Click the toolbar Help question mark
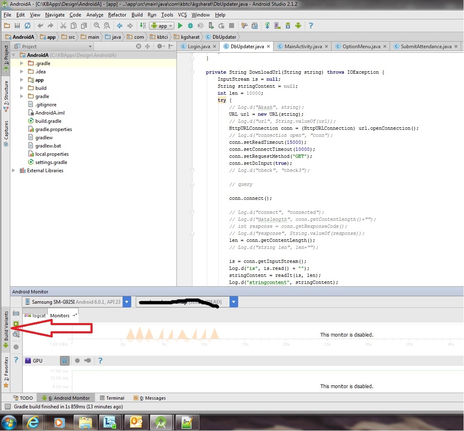 click(311, 26)
